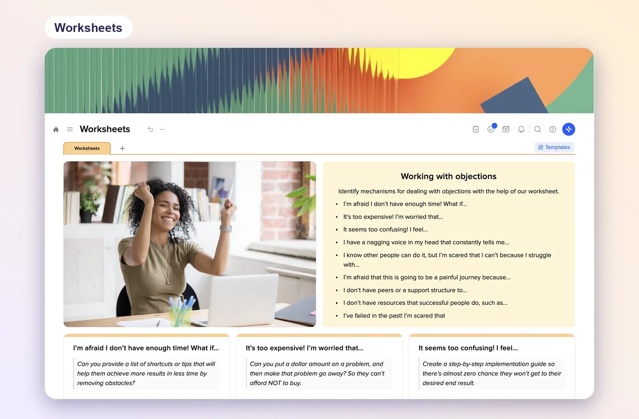This screenshot has width=639, height=419.
Task: Click the search magnifier icon
Action: [x=538, y=129]
